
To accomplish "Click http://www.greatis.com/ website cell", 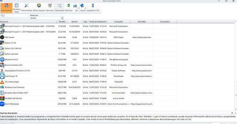I will (142, 71).
